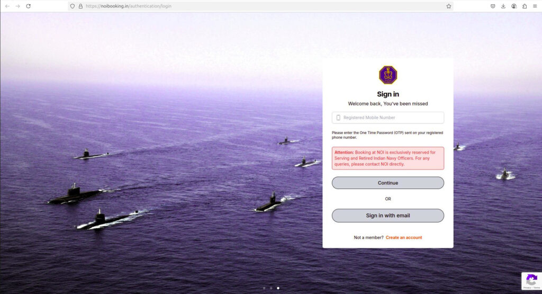Select the second background carousel dot
This screenshot has width=542, height=294.
pyautogui.click(x=271, y=288)
